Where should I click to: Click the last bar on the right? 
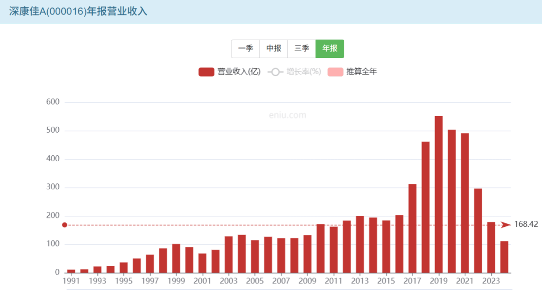point(504,257)
